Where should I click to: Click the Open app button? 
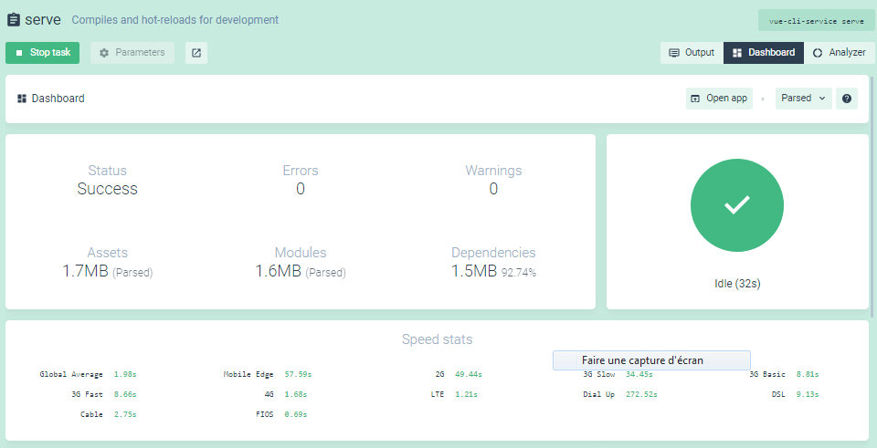719,99
